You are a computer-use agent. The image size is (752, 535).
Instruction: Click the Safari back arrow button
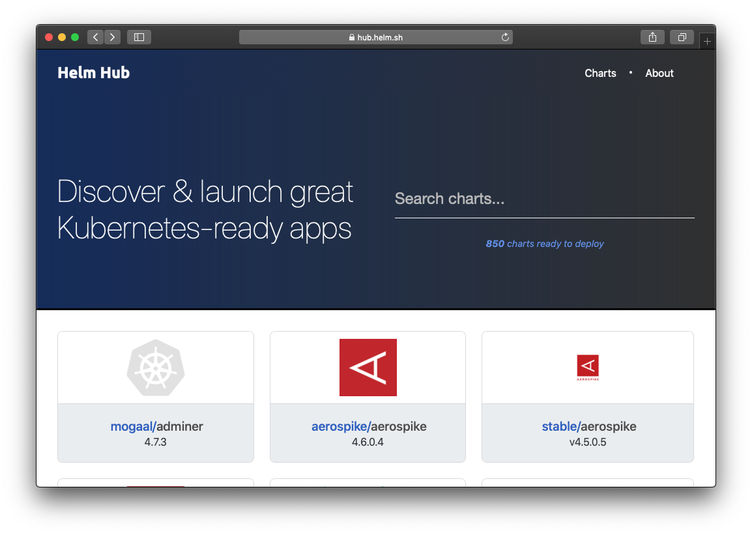pos(95,37)
